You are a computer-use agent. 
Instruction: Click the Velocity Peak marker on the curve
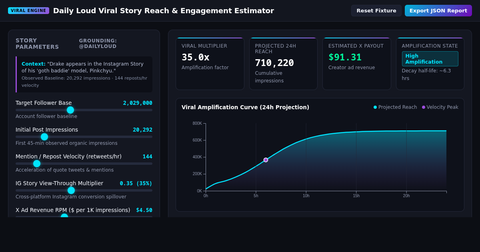266,160
